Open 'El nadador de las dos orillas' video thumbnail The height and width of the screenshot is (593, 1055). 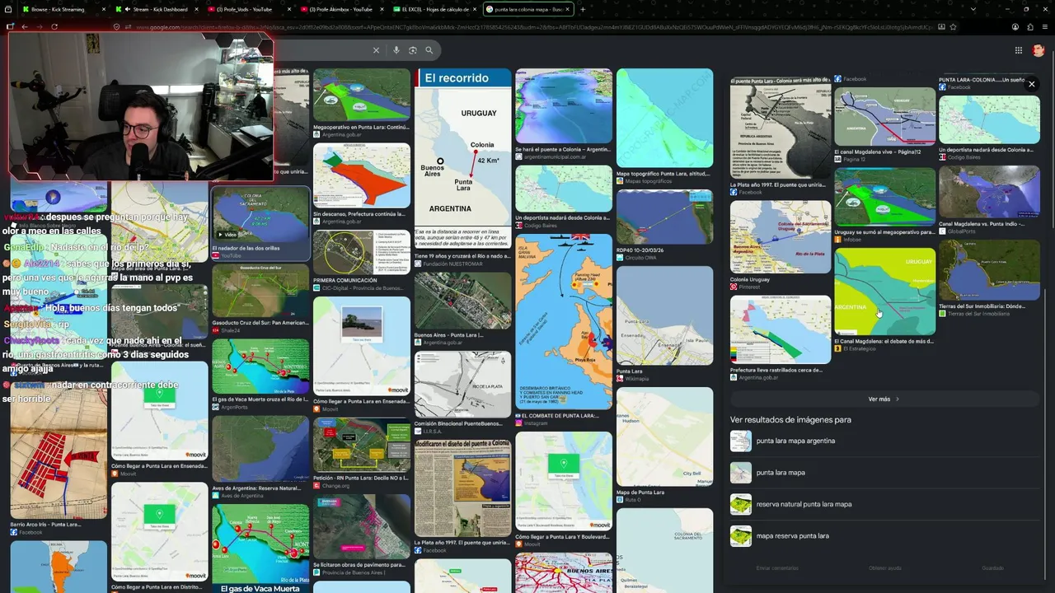pos(260,214)
